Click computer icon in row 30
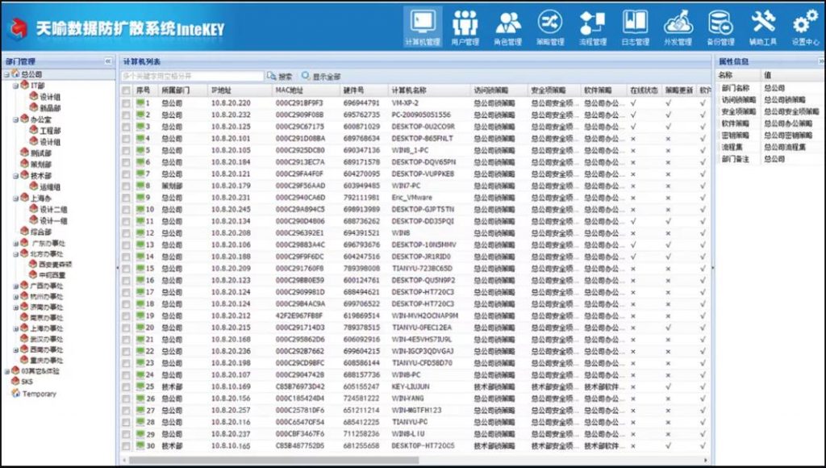The image size is (826, 468). 140,445
